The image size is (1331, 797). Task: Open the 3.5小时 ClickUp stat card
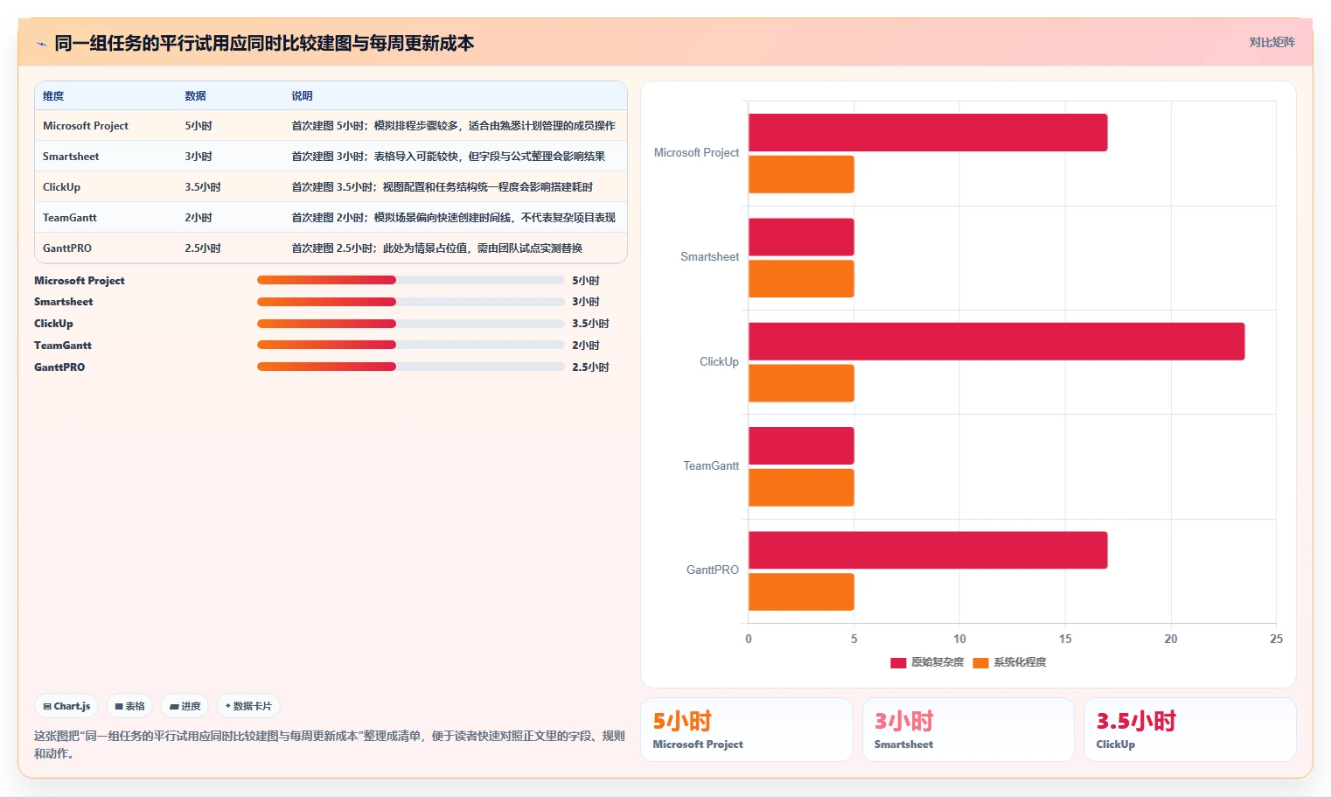pyautogui.click(x=1190, y=730)
